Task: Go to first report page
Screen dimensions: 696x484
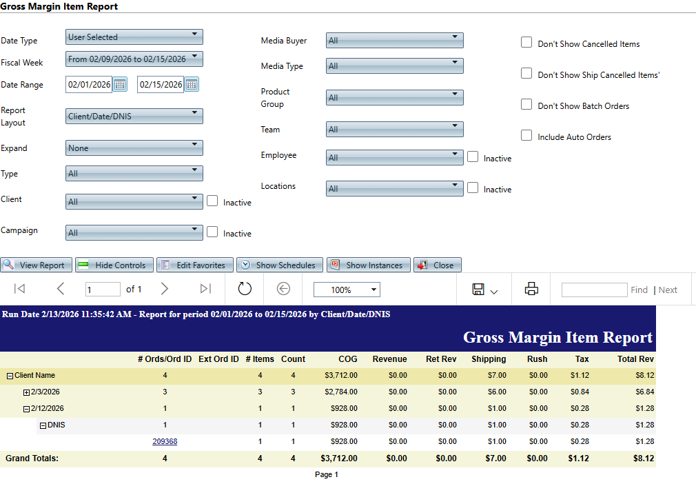Action: [x=19, y=290]
